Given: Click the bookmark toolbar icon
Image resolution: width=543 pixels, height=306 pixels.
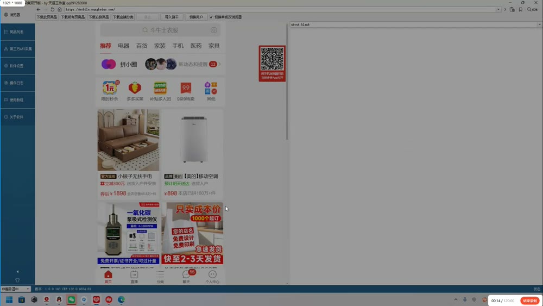Looking at the screenshot, I should click(521, 9).
